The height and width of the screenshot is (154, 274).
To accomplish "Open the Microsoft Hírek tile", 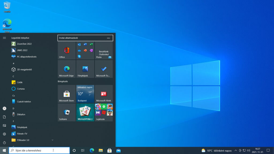I will tap(104, 94).
